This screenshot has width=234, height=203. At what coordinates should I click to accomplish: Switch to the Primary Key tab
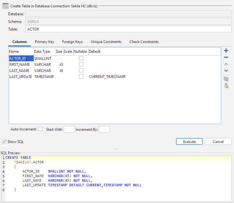[44, 42]
